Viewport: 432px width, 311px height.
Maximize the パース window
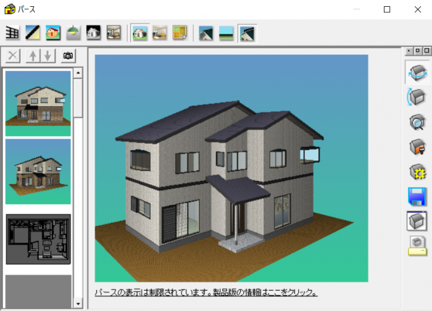click(x=387, y=9)
